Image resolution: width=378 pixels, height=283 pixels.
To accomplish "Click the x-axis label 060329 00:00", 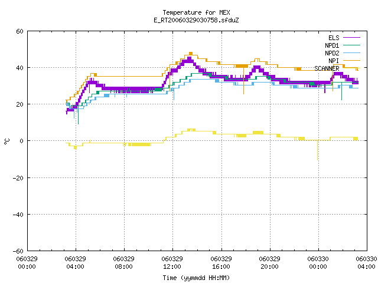I will click(27, 263).
